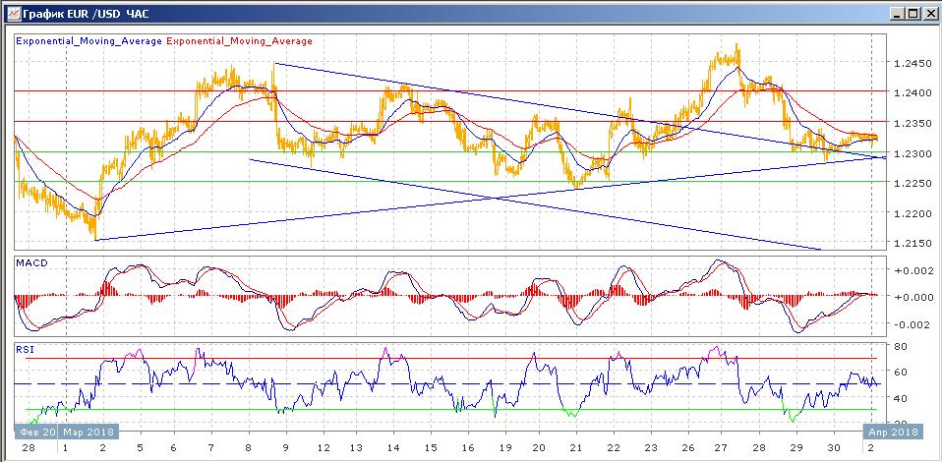942x462 pixels.
Task: Click date 22 on time axis
Action: pos(613,448)
